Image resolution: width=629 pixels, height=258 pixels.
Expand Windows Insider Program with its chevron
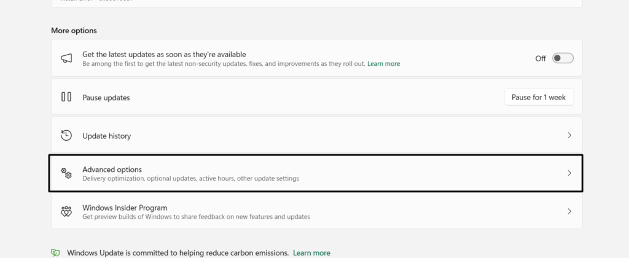[569, 211]
